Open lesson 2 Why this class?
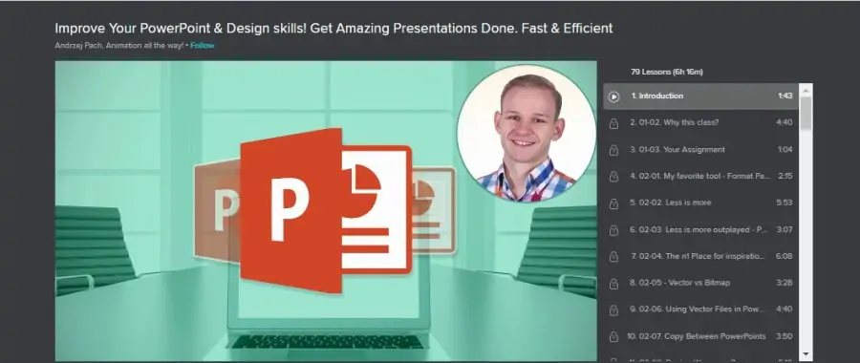The image size is (860, 363). pos(701,122)
